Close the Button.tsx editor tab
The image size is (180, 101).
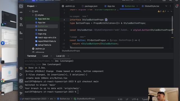(x=137, y=6)
